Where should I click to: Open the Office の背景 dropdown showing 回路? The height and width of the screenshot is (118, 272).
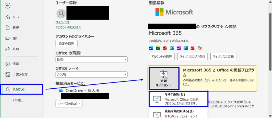91,59
